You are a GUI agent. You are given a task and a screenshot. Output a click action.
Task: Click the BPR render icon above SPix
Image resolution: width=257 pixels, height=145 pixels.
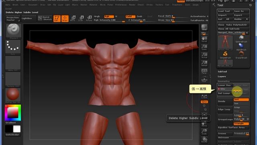click(x=204, y=27)
